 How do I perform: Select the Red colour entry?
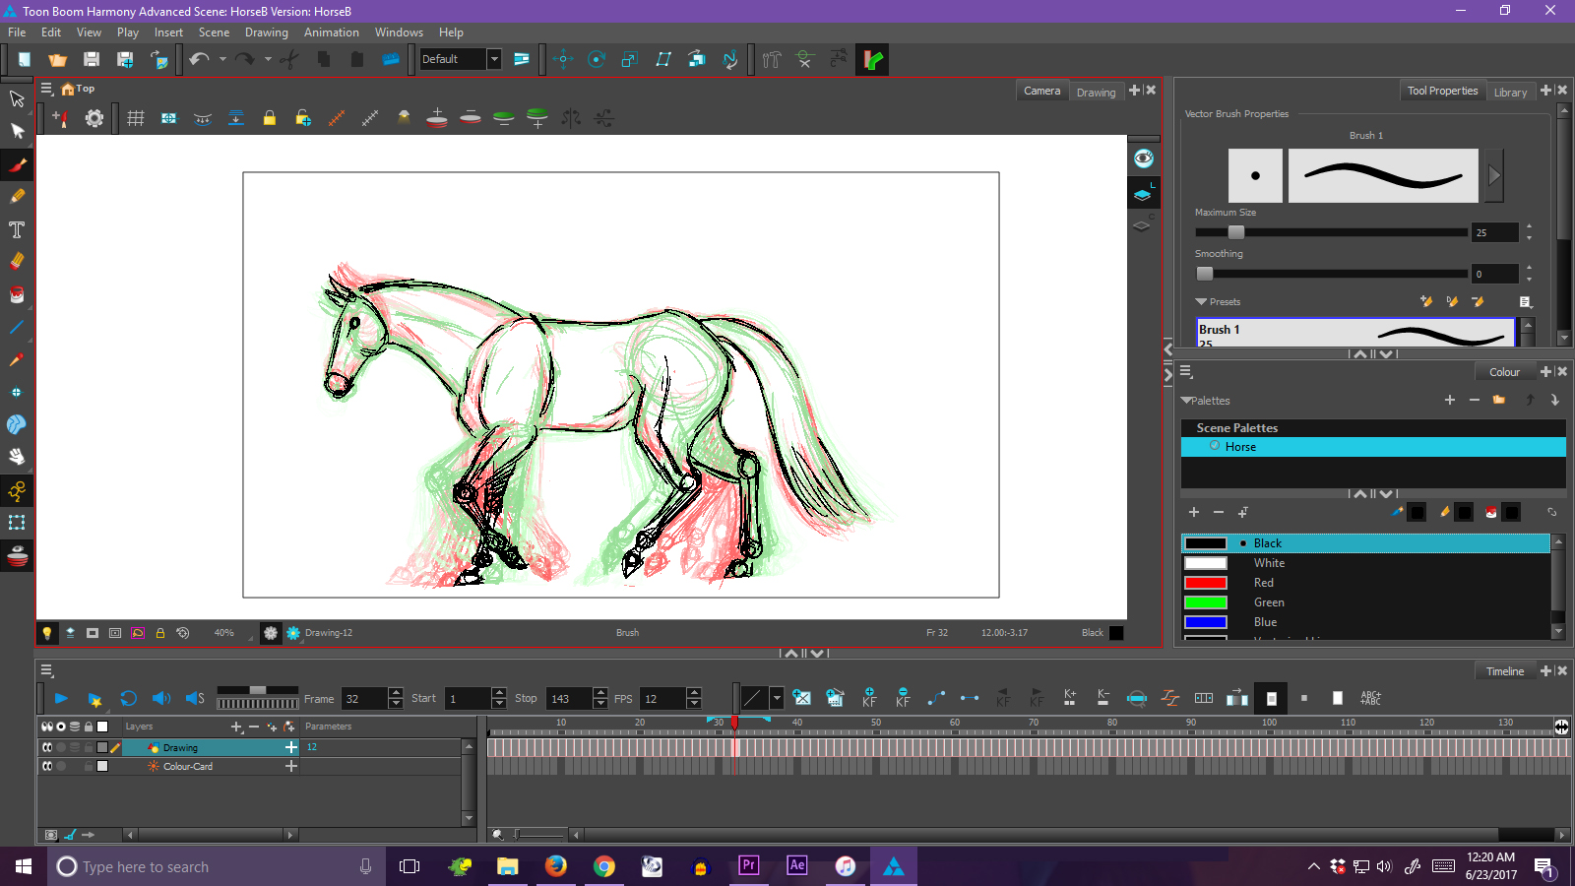(1365, 583)
